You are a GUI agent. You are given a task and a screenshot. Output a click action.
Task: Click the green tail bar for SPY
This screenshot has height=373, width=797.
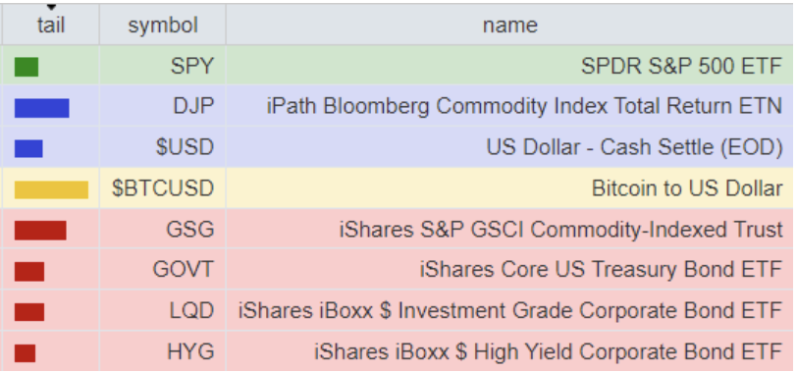click(x=27, y=67)
